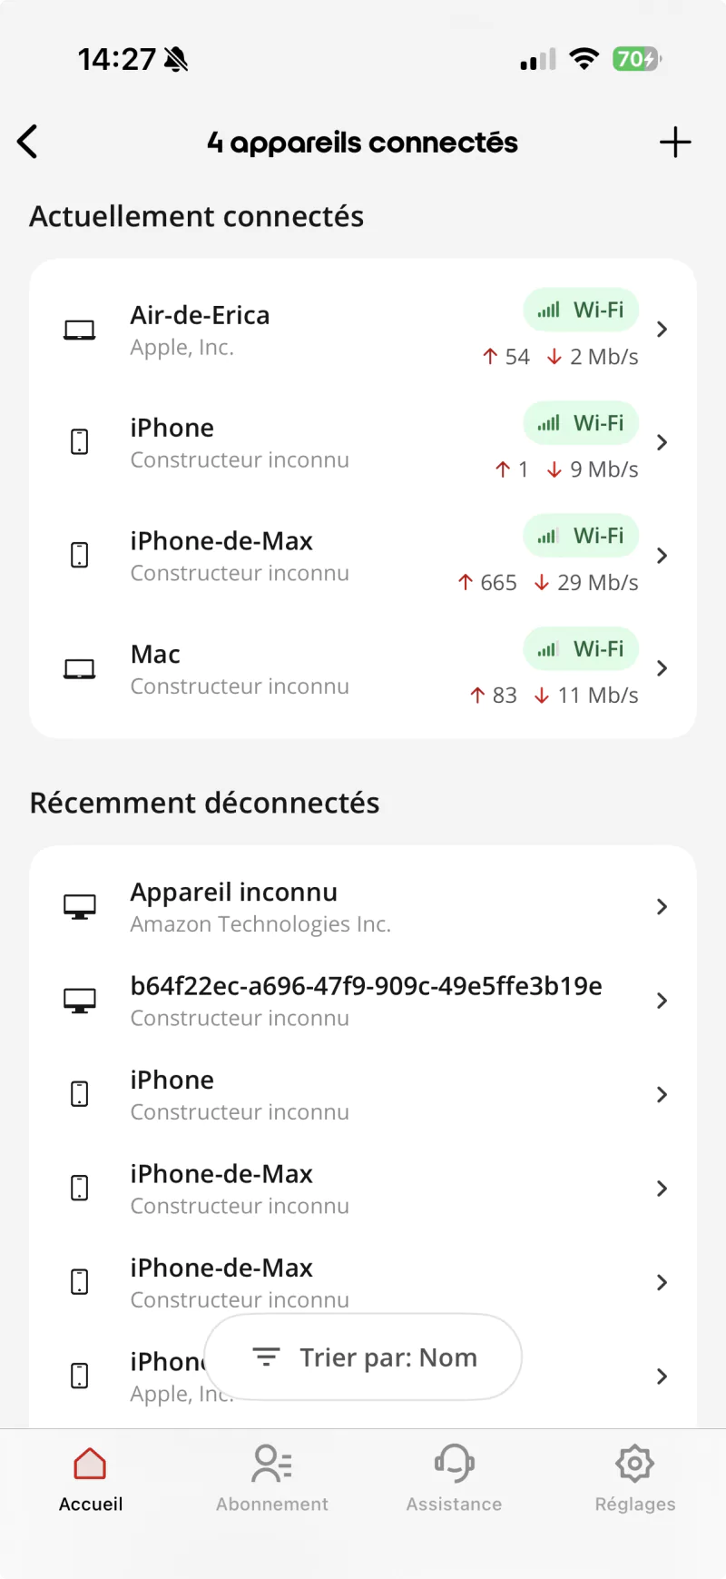Image resolution: width=726 pixels, height=1579 pixels.
Task: Tap the Wi-Fi signal badge for iPhone-de-Max
Action: tap(581, 537)
